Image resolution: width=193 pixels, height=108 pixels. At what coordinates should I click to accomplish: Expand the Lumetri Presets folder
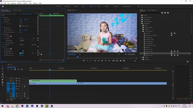pos(140,17)
